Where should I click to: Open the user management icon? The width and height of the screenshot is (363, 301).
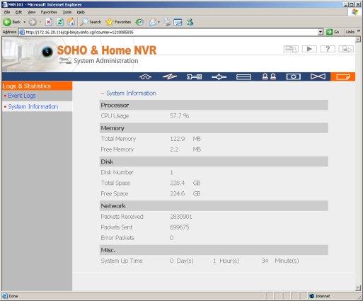point(269,76)
